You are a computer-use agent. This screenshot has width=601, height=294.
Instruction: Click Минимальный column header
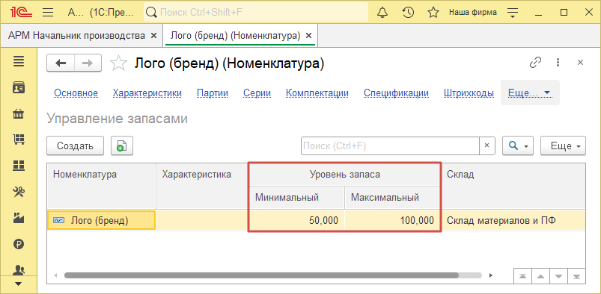pyautogui.click(x=297, y=198)
